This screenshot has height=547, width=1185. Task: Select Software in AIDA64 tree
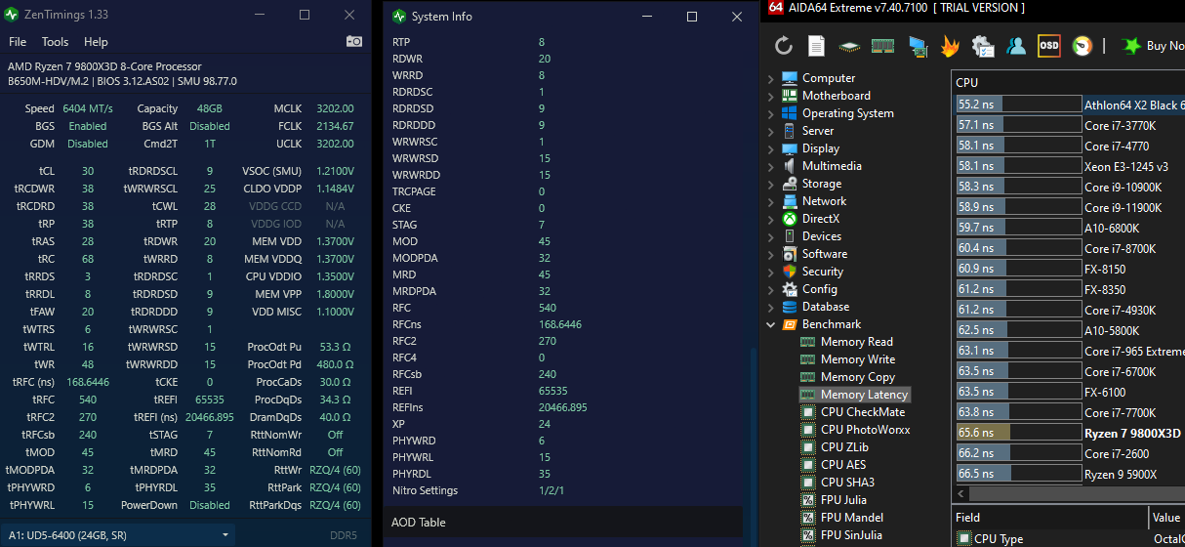(x=825, y=254)
